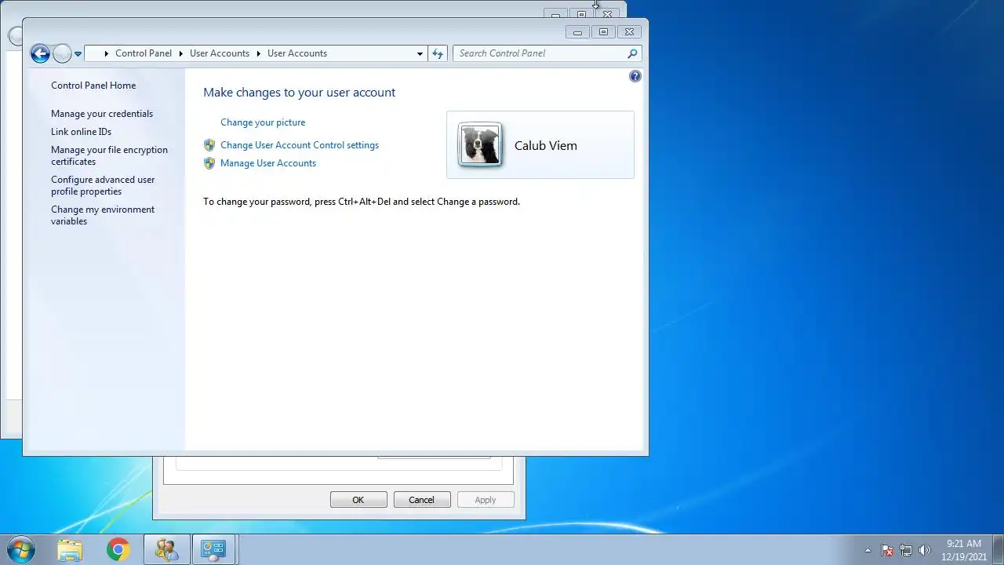Switch to User Accounts taskbar window
Viewport: 1004px width, 565px height.
point(166,549)
